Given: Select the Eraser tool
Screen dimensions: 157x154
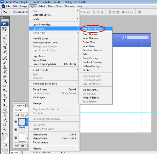Looking at the screenshot, I should point(5,76).
